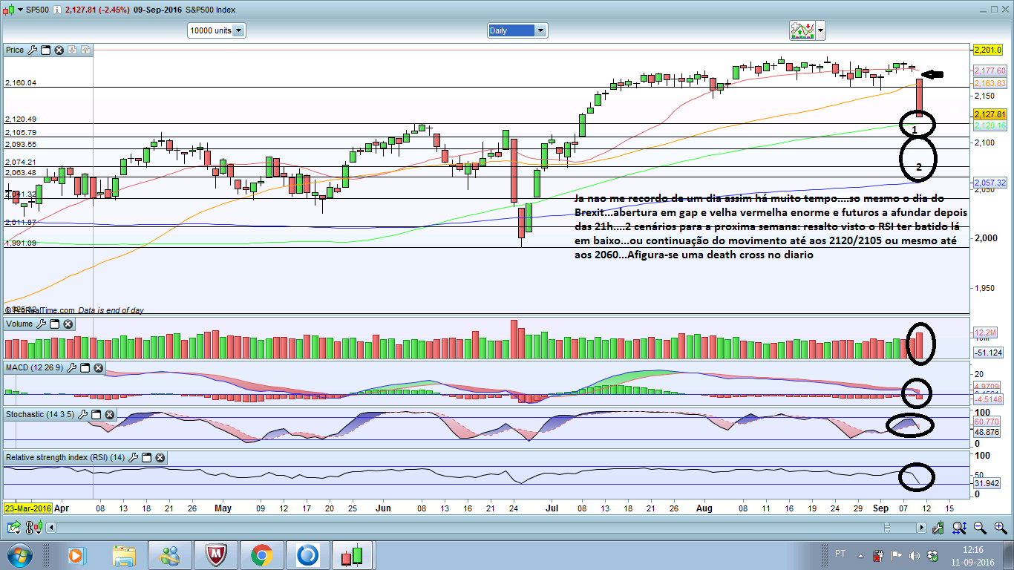
Task: Open Windows Live Messenger taskbar icon
Action: [170, 554]
